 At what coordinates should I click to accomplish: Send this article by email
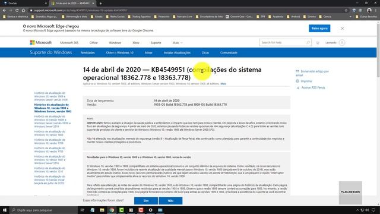pyautogui.click(x=312, y=73)
